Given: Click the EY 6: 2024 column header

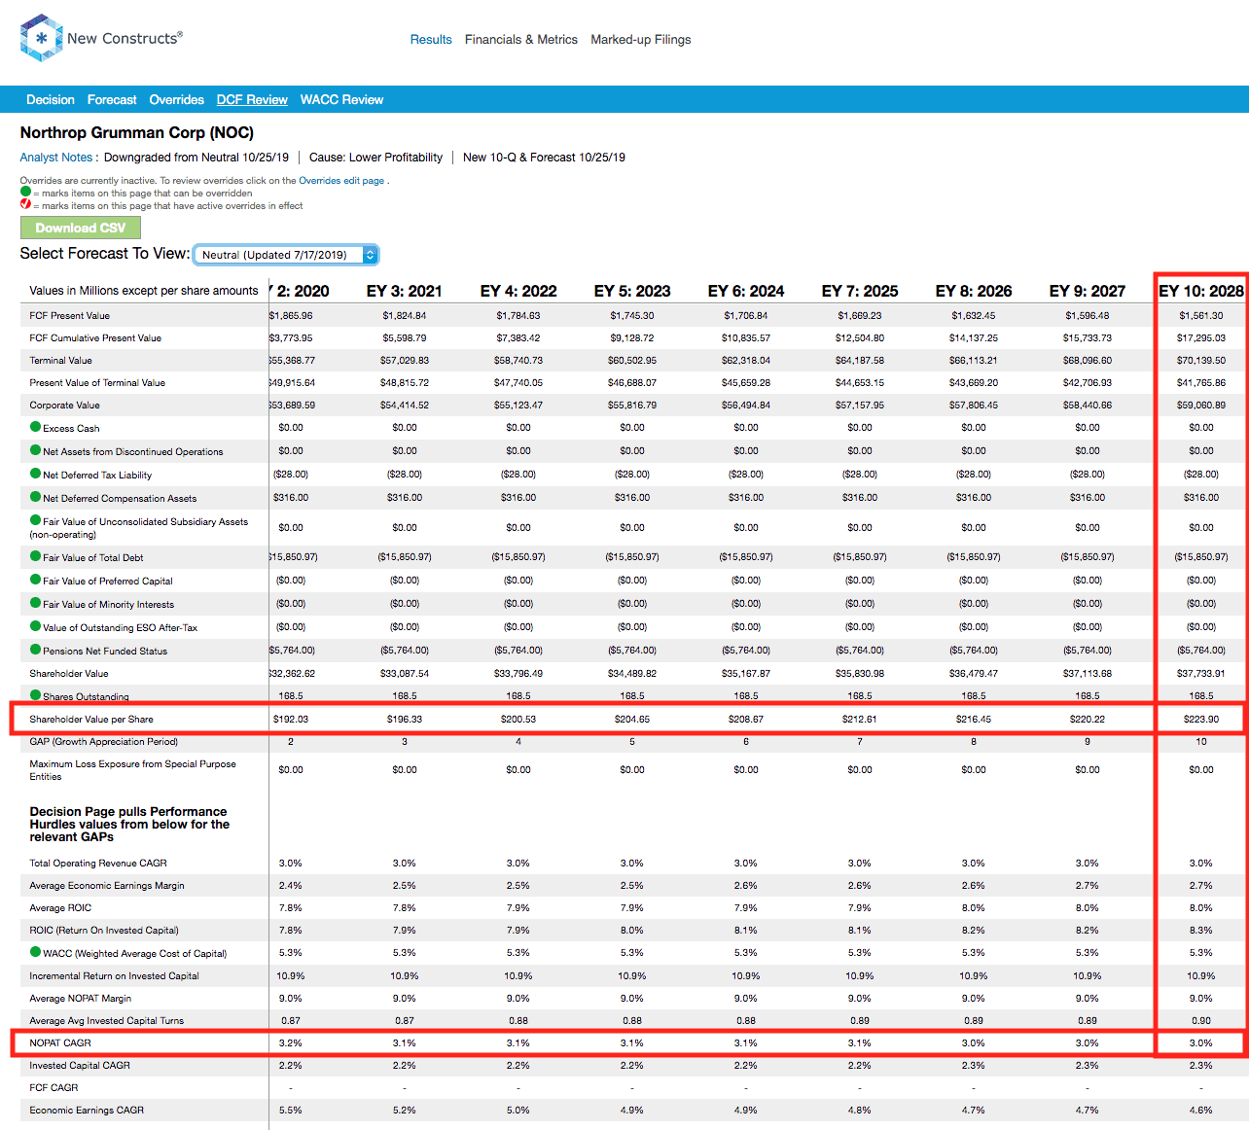Looking at the screenshot, I should 746,291.
